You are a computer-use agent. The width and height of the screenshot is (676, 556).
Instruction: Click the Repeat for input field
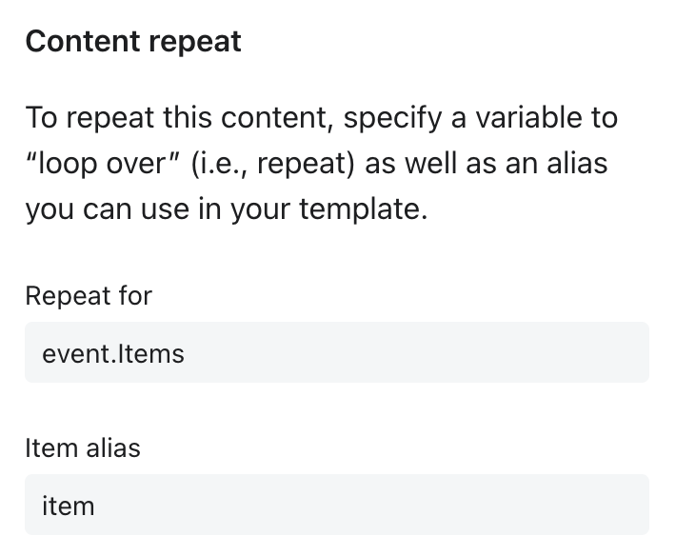pyautogui.click(x=336, y=352)
